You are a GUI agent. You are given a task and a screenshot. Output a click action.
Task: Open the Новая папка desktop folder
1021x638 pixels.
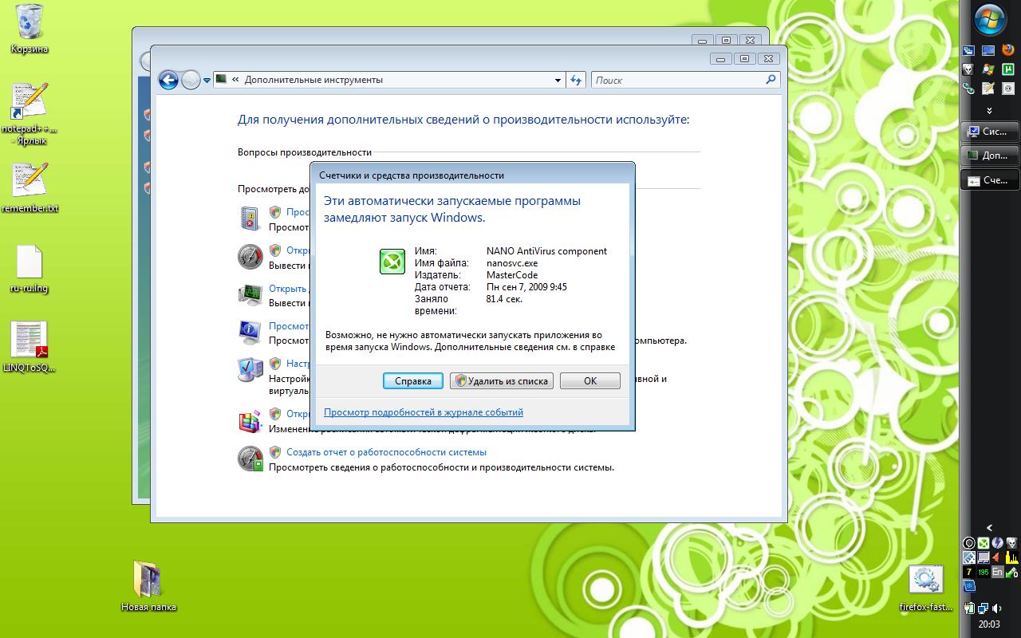[x=148, y=579]
